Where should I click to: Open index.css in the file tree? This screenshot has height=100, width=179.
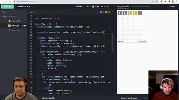(16, 30)
